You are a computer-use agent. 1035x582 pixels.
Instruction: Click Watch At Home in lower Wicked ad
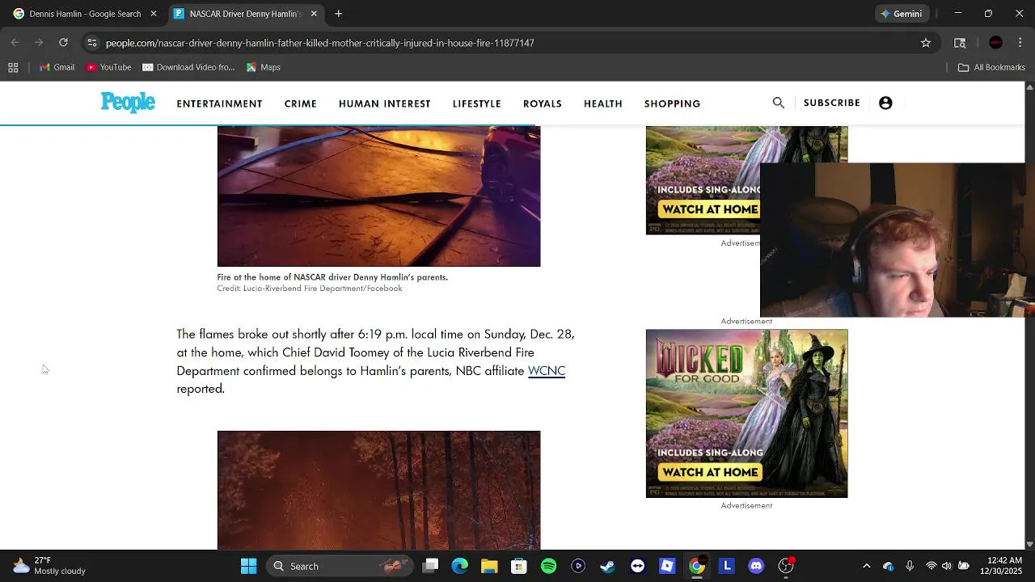pos(710,472)
